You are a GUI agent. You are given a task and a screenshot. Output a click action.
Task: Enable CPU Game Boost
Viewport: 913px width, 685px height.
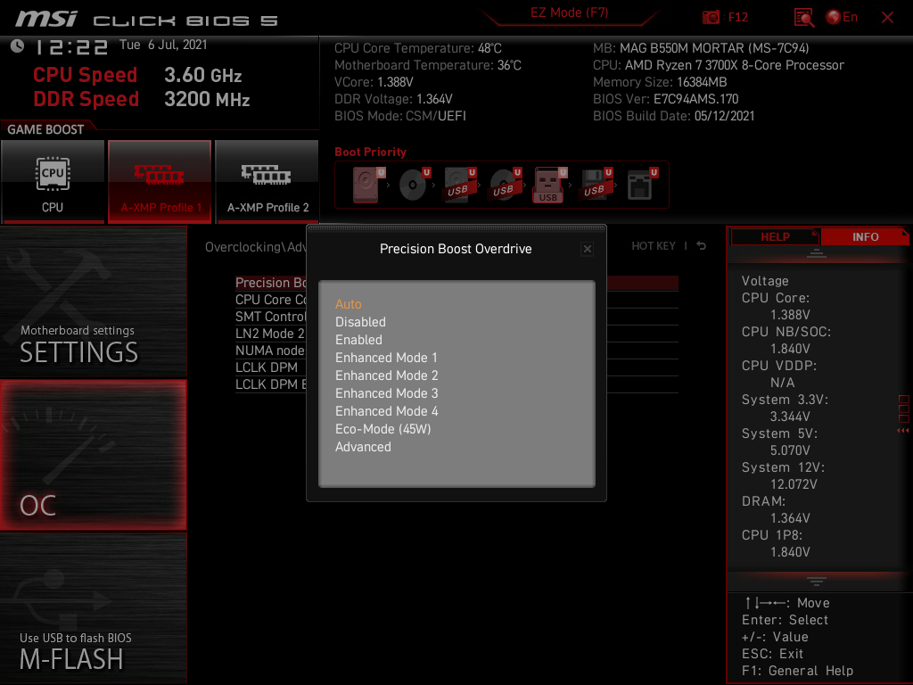coord(53,182)
